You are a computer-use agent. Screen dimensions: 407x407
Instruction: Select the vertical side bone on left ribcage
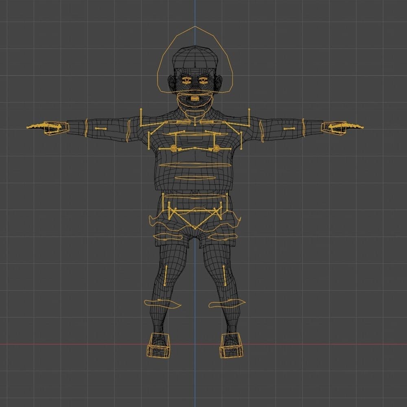click(x=149, y=141)
